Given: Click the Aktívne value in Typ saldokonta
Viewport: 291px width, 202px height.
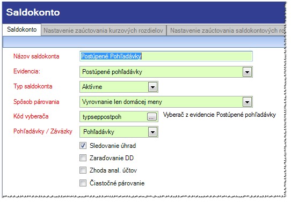Looking at the screenshot, I should [92, 87].
